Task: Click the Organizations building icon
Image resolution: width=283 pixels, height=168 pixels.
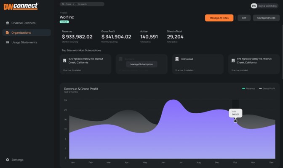Action: tap(8, 33)
